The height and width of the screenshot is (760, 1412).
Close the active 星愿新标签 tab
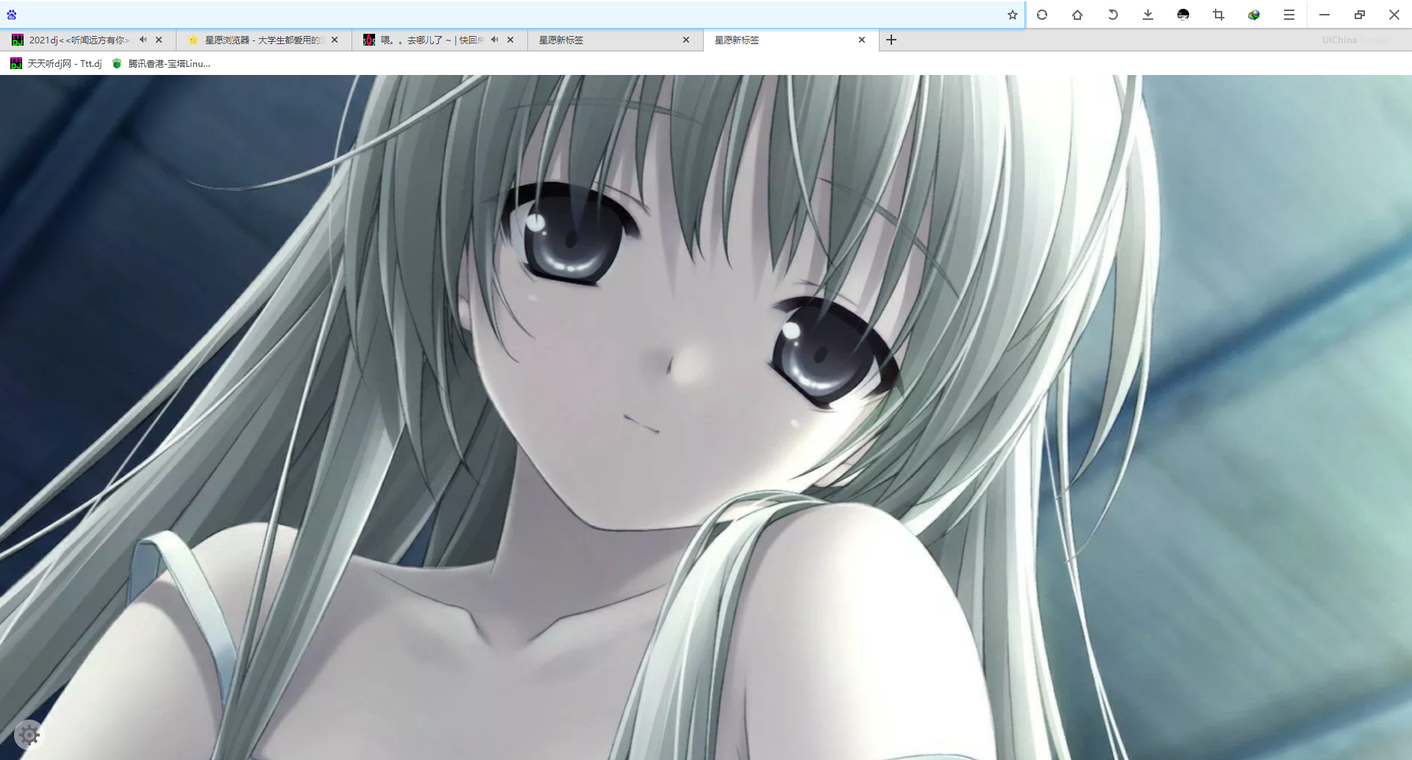pyautogui.click(x=862, y=40)
